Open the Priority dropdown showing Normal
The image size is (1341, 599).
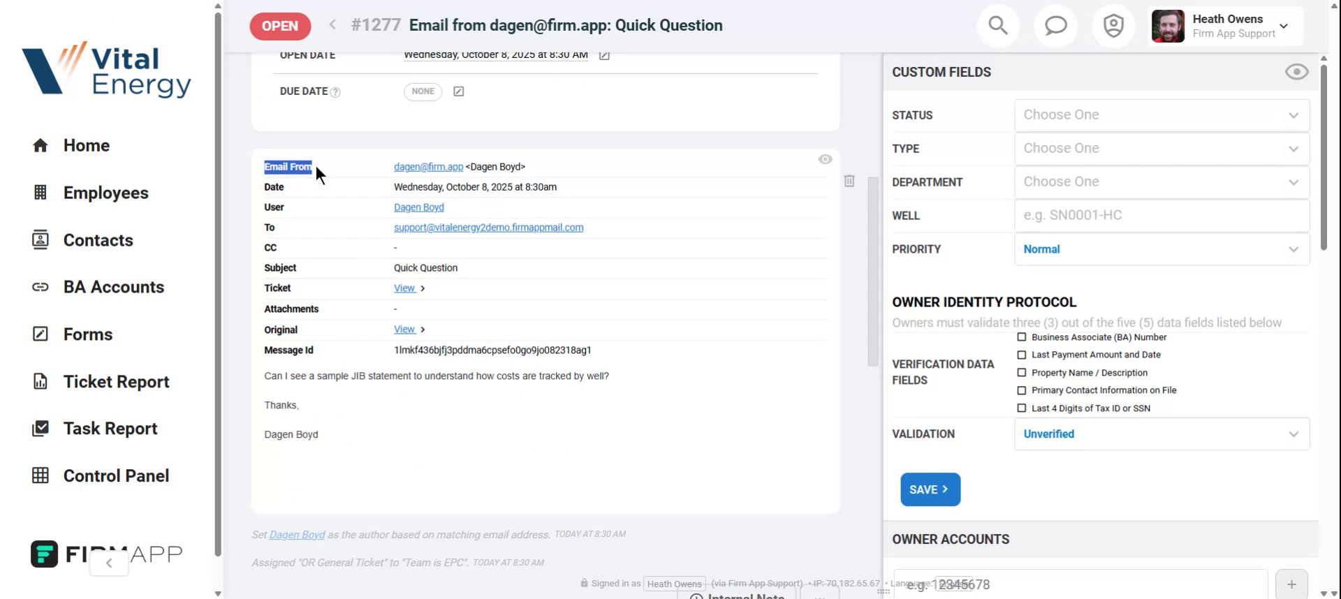[x=1162, y=249]
